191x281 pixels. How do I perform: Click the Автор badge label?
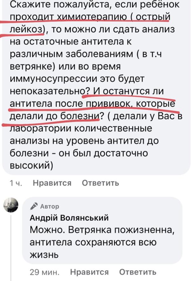(x=49, y=206)
